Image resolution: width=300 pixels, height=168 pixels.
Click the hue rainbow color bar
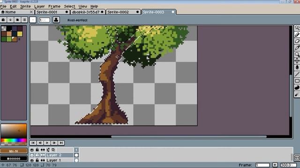14,140
